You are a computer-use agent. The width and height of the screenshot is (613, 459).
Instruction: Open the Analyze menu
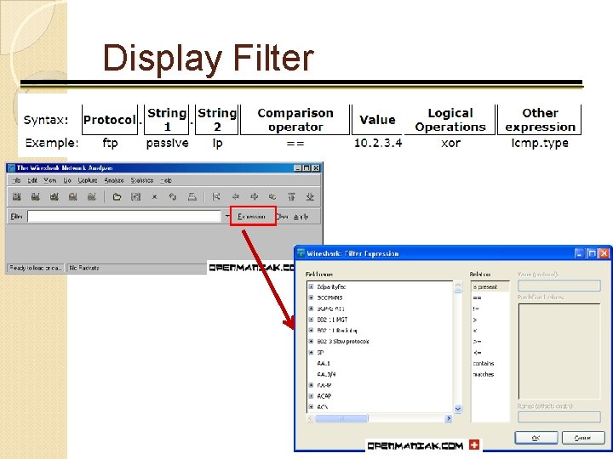114,180
